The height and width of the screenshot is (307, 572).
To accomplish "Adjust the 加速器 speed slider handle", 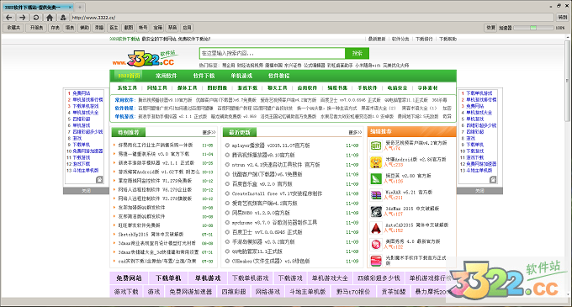I will tap(533, 28).
